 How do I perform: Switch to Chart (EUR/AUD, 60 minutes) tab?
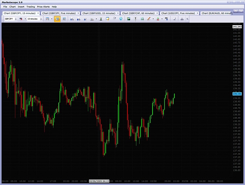pyautogui.click(x=216, y=13)
